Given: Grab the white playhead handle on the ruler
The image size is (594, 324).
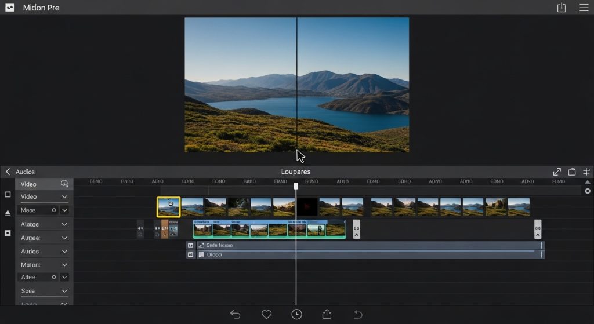Looking at the screenshot, I should tap(296, 186).
